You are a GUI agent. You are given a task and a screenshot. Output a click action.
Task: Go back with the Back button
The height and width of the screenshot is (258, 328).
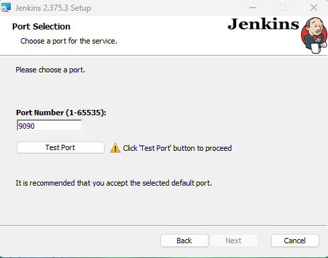coord(184,241)
